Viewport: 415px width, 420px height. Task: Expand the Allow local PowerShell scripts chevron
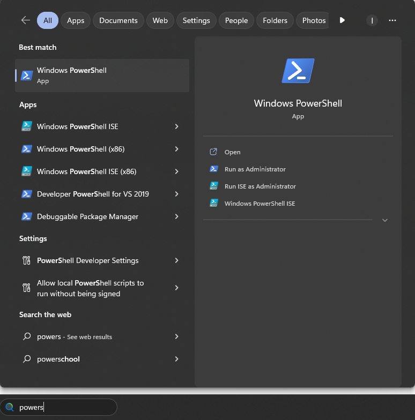point(176,288)
